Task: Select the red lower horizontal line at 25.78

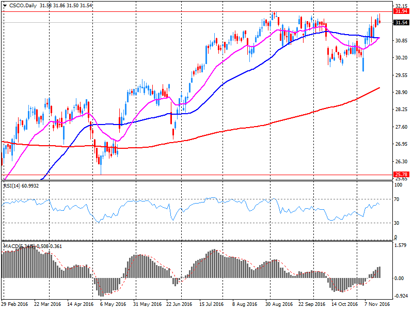Action: pyautogui.click(x=197, y=175)
